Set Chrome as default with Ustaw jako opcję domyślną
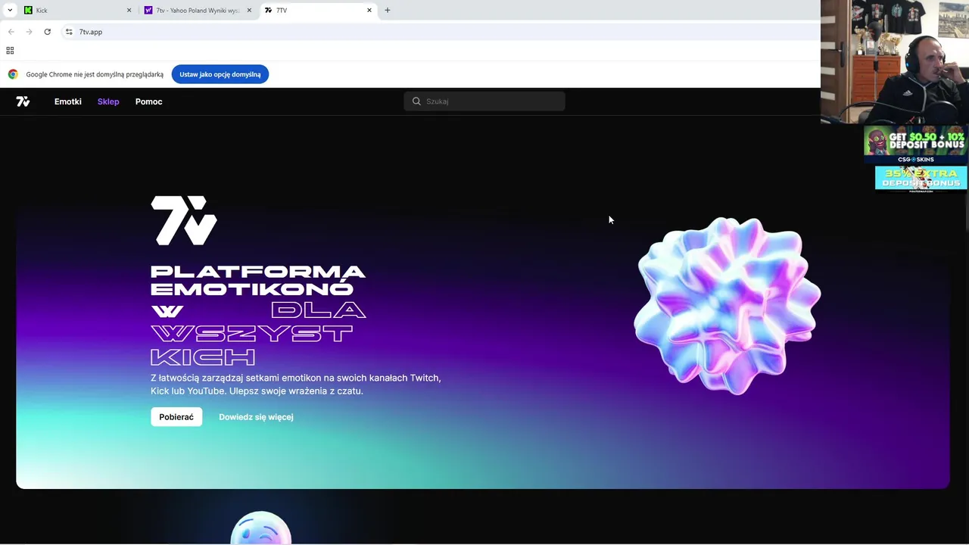Viewport: 969px width, 545px height. (220, 74)
